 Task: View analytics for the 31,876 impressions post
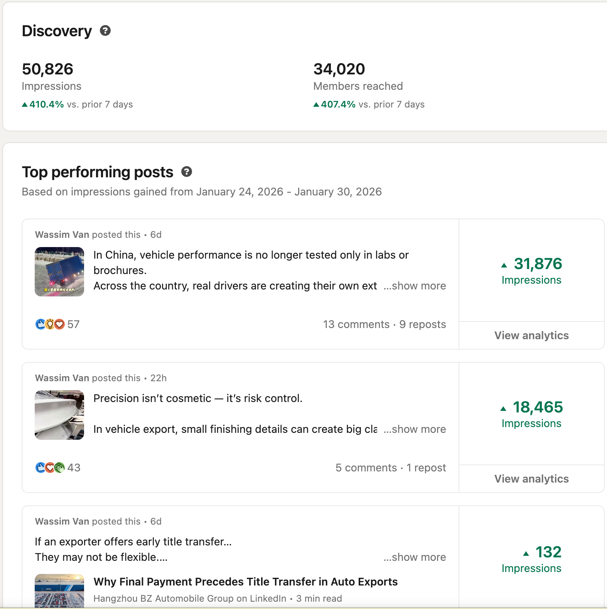point(531,335)
